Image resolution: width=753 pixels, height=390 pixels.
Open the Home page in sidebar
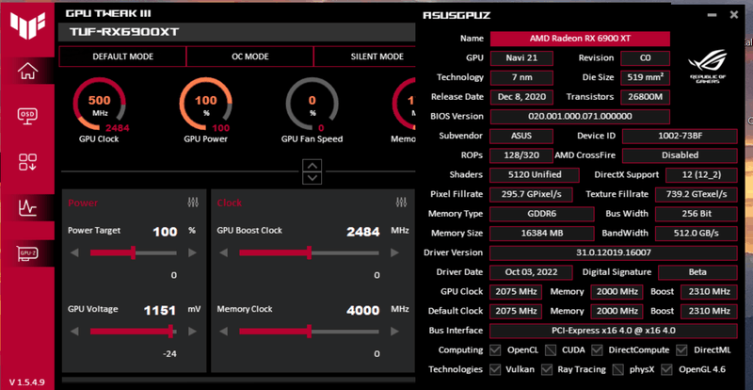click(x=28, y=72)
